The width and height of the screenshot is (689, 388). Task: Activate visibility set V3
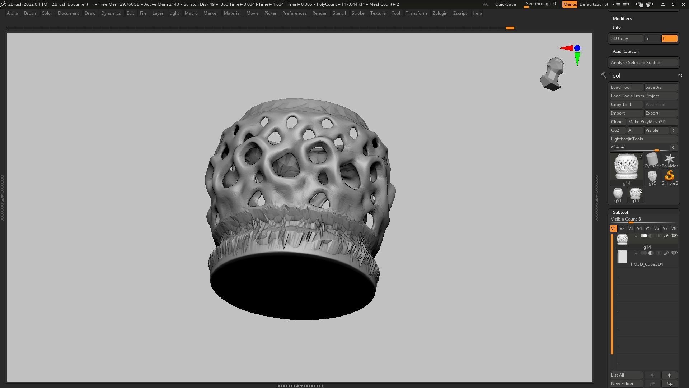click(631, 228)
